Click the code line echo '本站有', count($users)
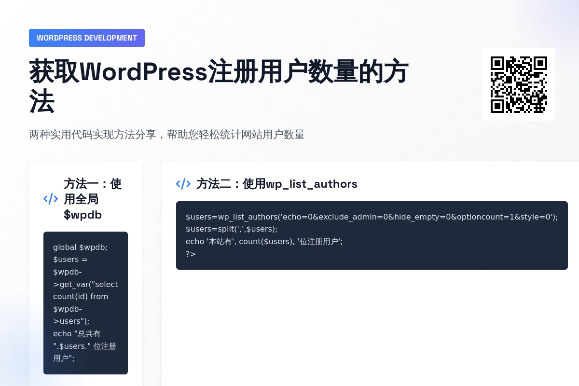The height and width of the screenshot is (386, 579). pos(264,241)
